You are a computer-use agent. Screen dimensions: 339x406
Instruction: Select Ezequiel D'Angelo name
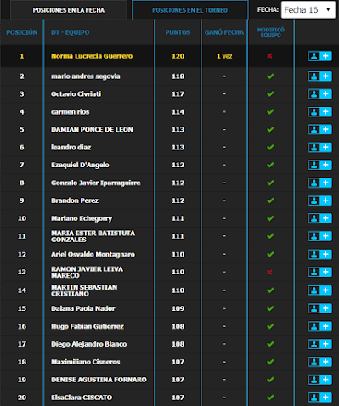pyautogui.click(x=80, y=165)
